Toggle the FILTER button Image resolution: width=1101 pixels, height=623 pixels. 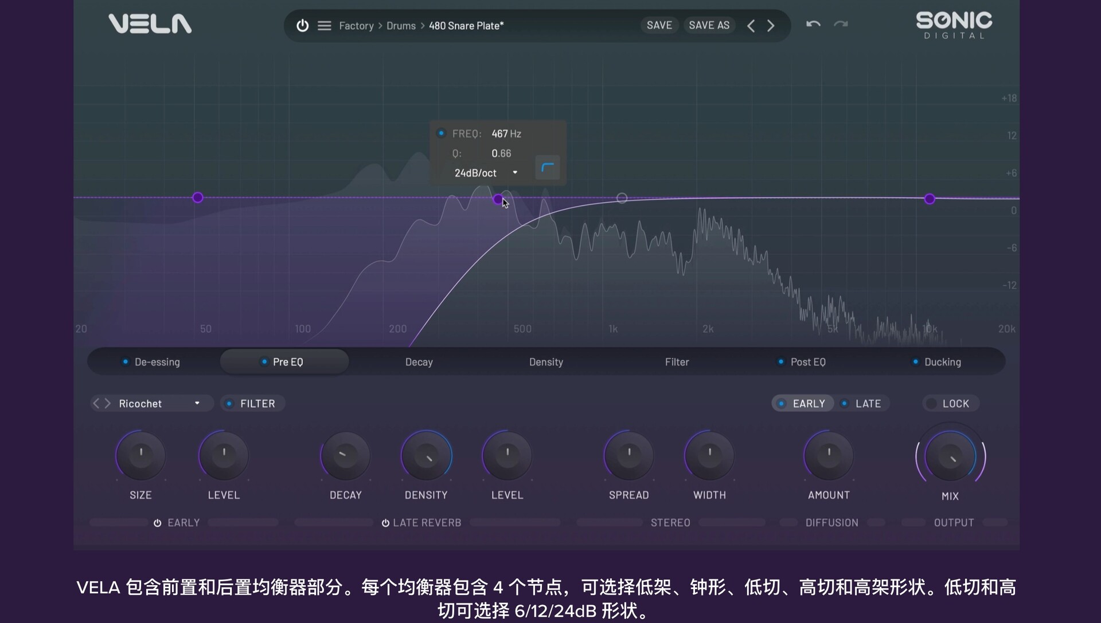[252, 404]
